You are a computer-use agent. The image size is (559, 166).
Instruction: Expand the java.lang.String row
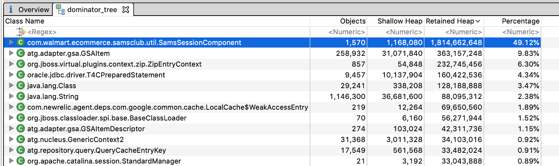coord(11,96)
